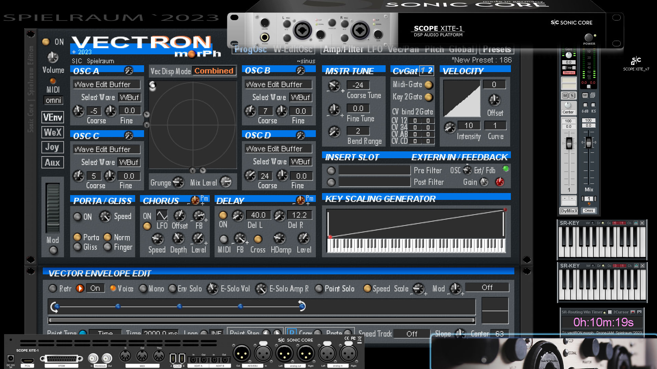Click the Mix channel fader
The width and height of the screenshot is (657, 369).
click(x=589, y=142)
